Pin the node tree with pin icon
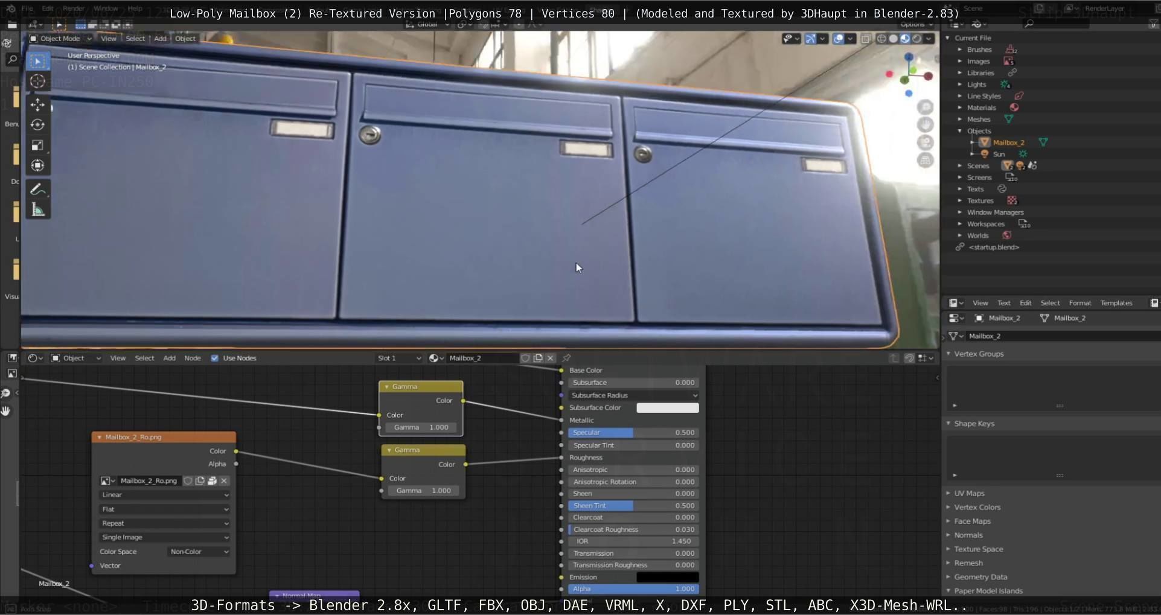This screenshot has height=615, width=1161. click(x=566, y=358)
